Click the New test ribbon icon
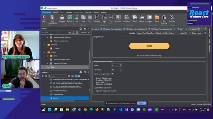 44,17
